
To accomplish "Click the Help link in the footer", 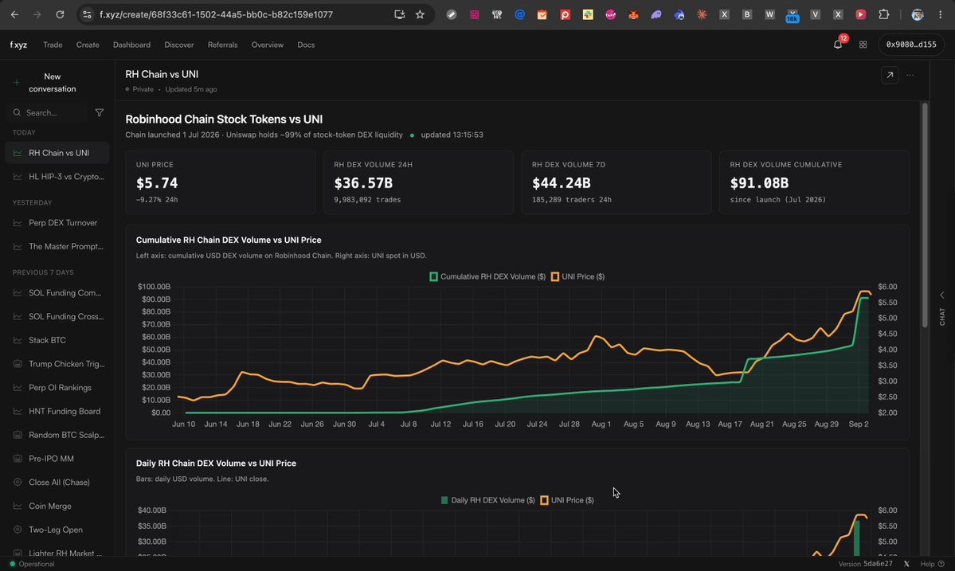I will tap(932, 564).
